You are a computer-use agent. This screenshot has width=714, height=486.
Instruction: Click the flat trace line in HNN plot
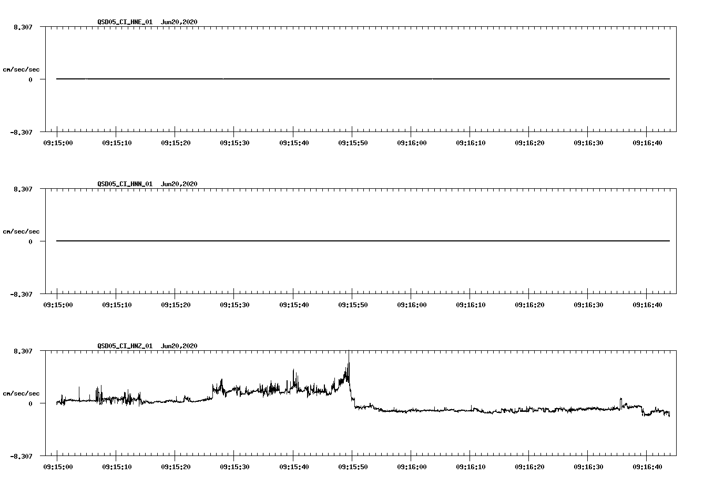[x=363, y=241]
